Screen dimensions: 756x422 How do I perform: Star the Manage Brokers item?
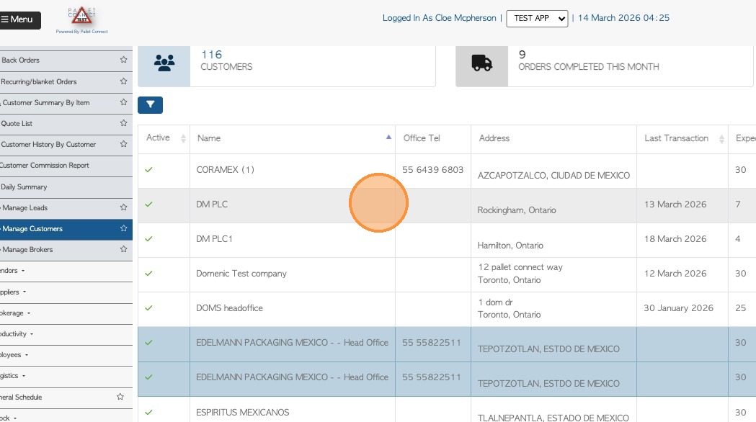click(123, 249)
